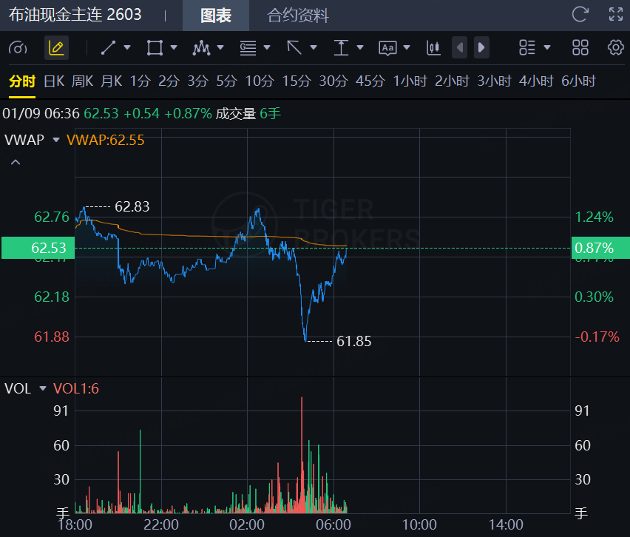Image resolution: width=630 pixels, height=537 pixels.
Task: Select the 日K timeframe
Action: click(x=54, y=81)
